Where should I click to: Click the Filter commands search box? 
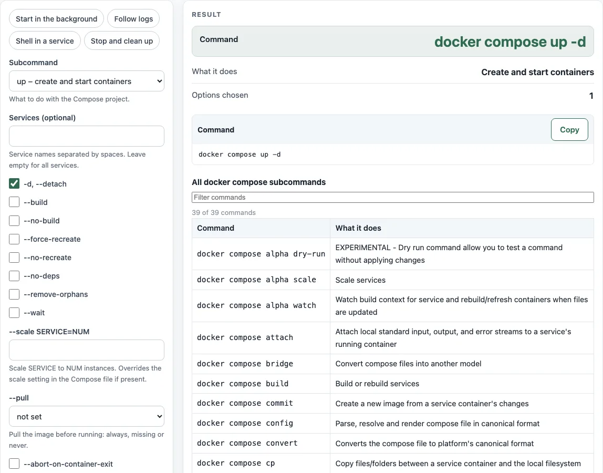coord(393,198)
